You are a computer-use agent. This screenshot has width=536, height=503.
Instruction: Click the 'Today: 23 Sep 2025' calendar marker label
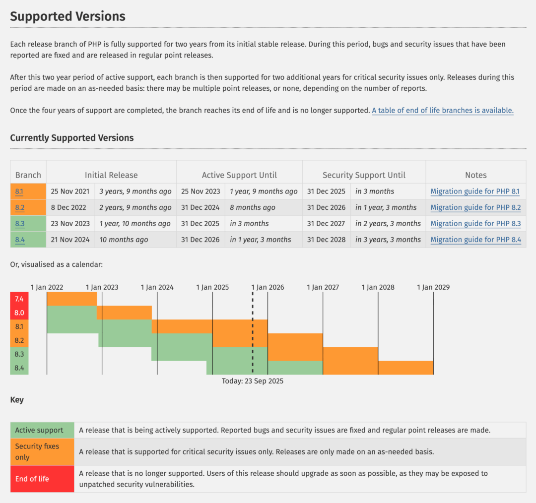click(253, 381)
